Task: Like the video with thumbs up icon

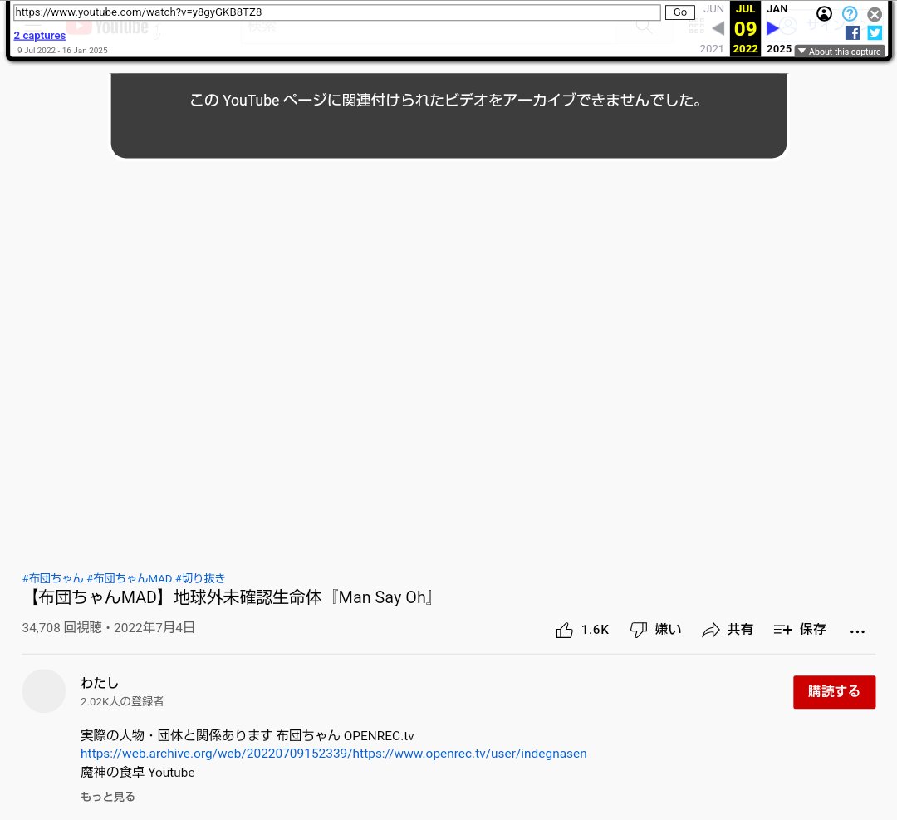Action: click(x=564, y=630)
